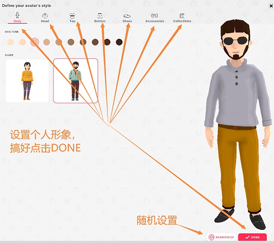
Task: Click the dice icon on Randomize
Action: tap(212, 237)
